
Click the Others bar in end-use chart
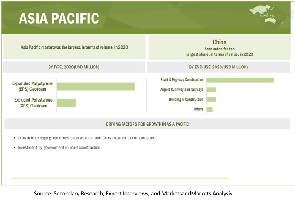[x=210, y=109]
